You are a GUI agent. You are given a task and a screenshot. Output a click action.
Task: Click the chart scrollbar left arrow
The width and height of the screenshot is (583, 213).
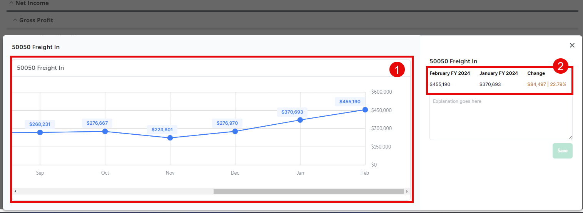tap(16, 191)
